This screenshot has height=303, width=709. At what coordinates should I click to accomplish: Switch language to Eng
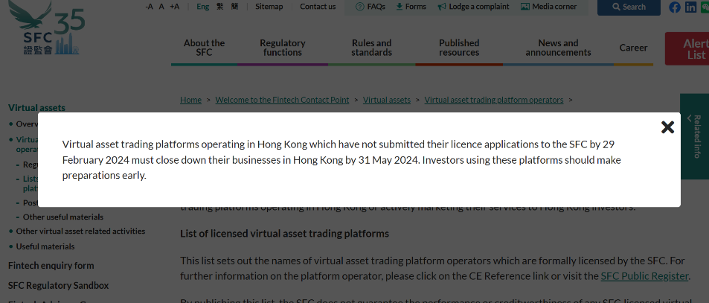pos(202,7)
